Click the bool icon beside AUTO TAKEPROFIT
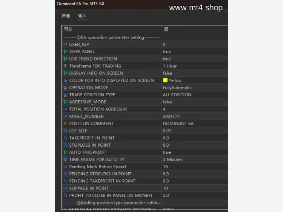Image resolution: width=283 pixels, height=212 pixels. [65, 152]
